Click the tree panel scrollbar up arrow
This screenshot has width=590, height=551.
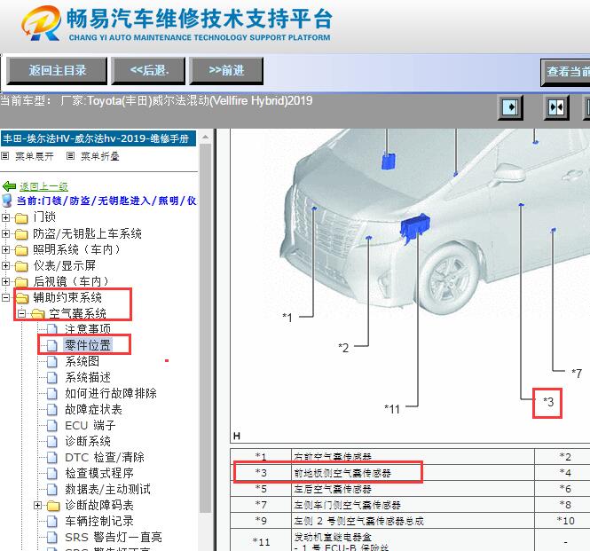tap(206, 138)
